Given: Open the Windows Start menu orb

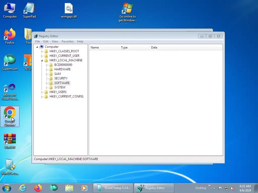Looking at the screenshot, I should (x=7, y=188).
